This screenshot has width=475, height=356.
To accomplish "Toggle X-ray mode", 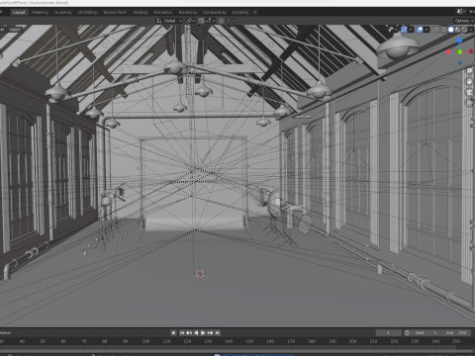I will point(435,30).
